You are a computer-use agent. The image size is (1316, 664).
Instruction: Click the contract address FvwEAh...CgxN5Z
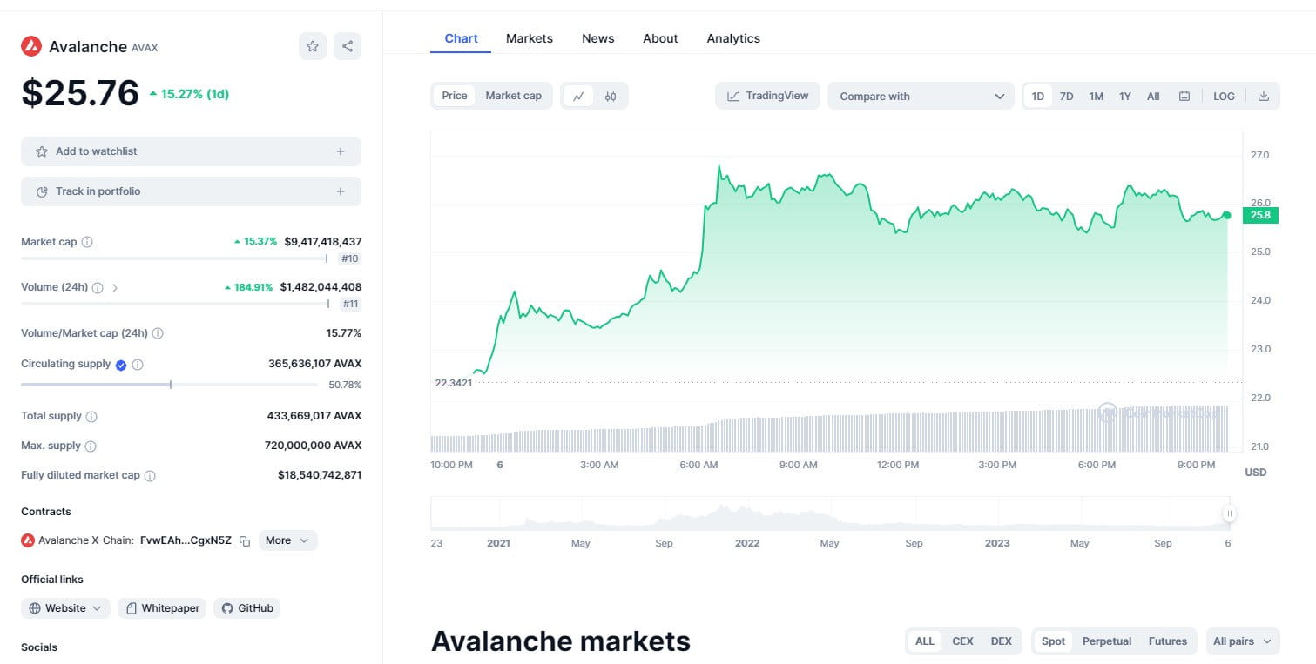(186, 540)
